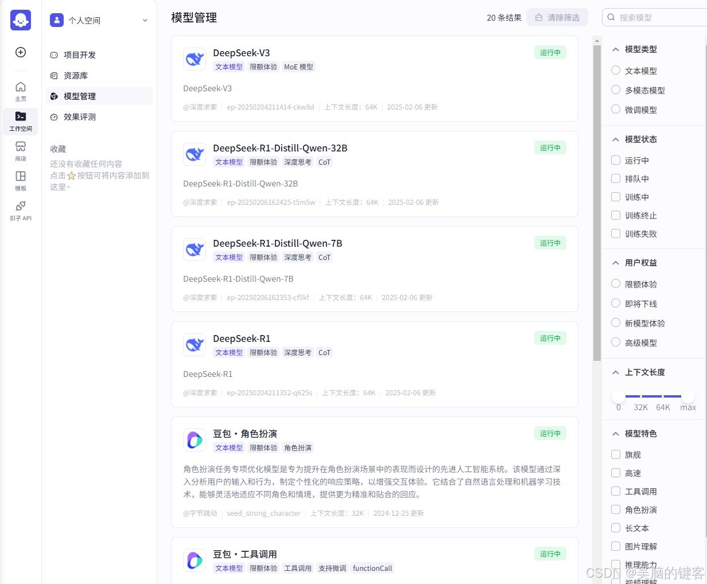Open the DeepSeek-R1 model title

coord(242,338)
